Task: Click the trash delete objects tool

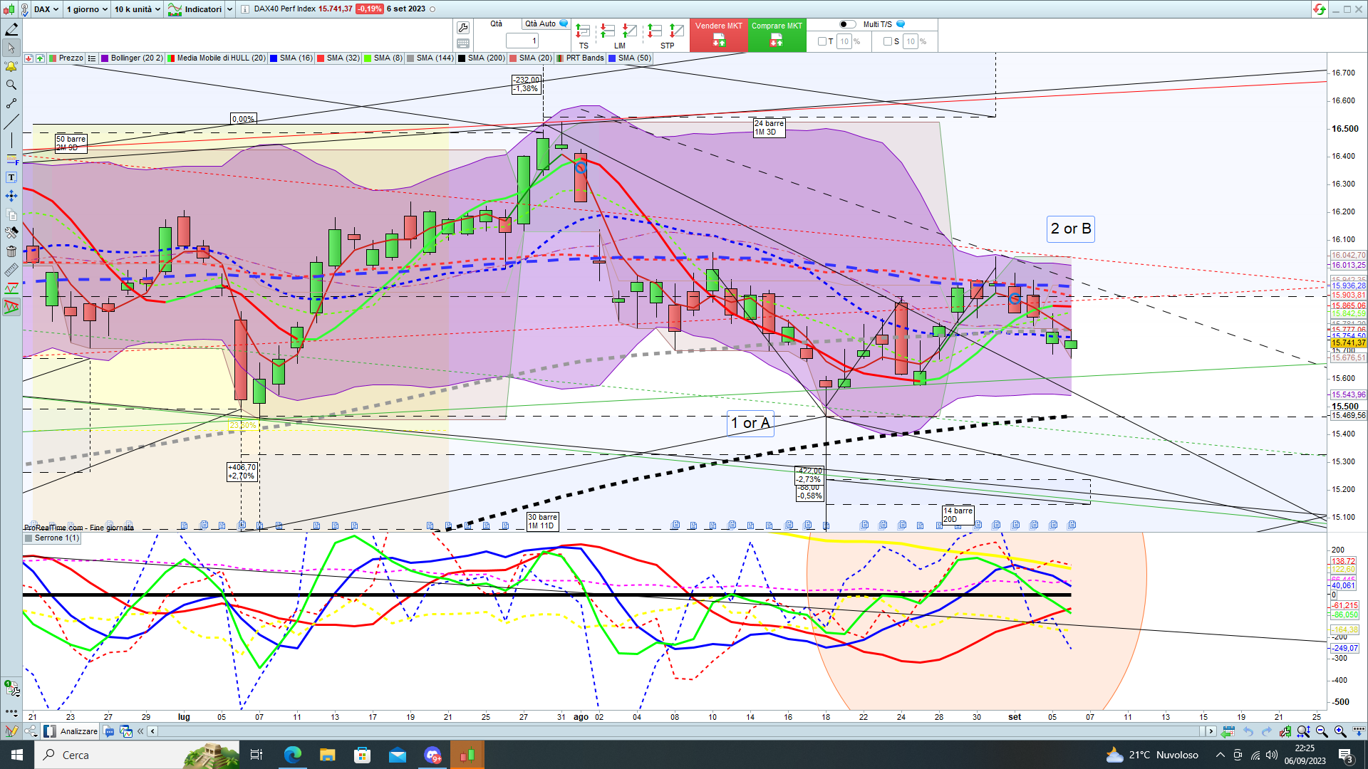Action: pos(11,251)
